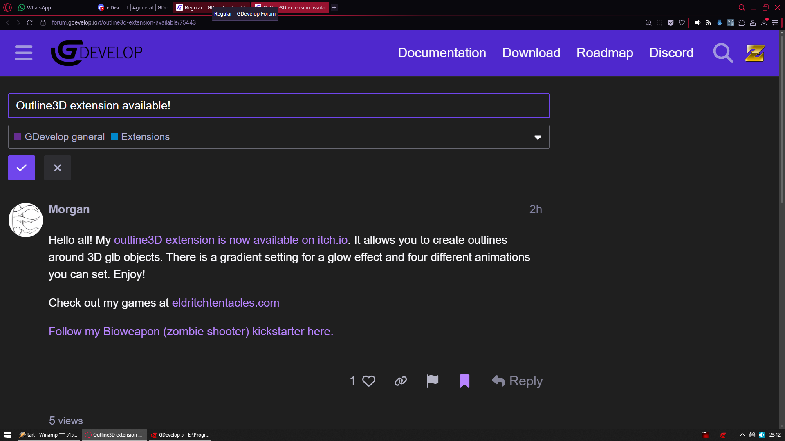Open the forum hamburger menu
Image resolution: width=785 pixels, height=441 pixels.
point(23,53)
